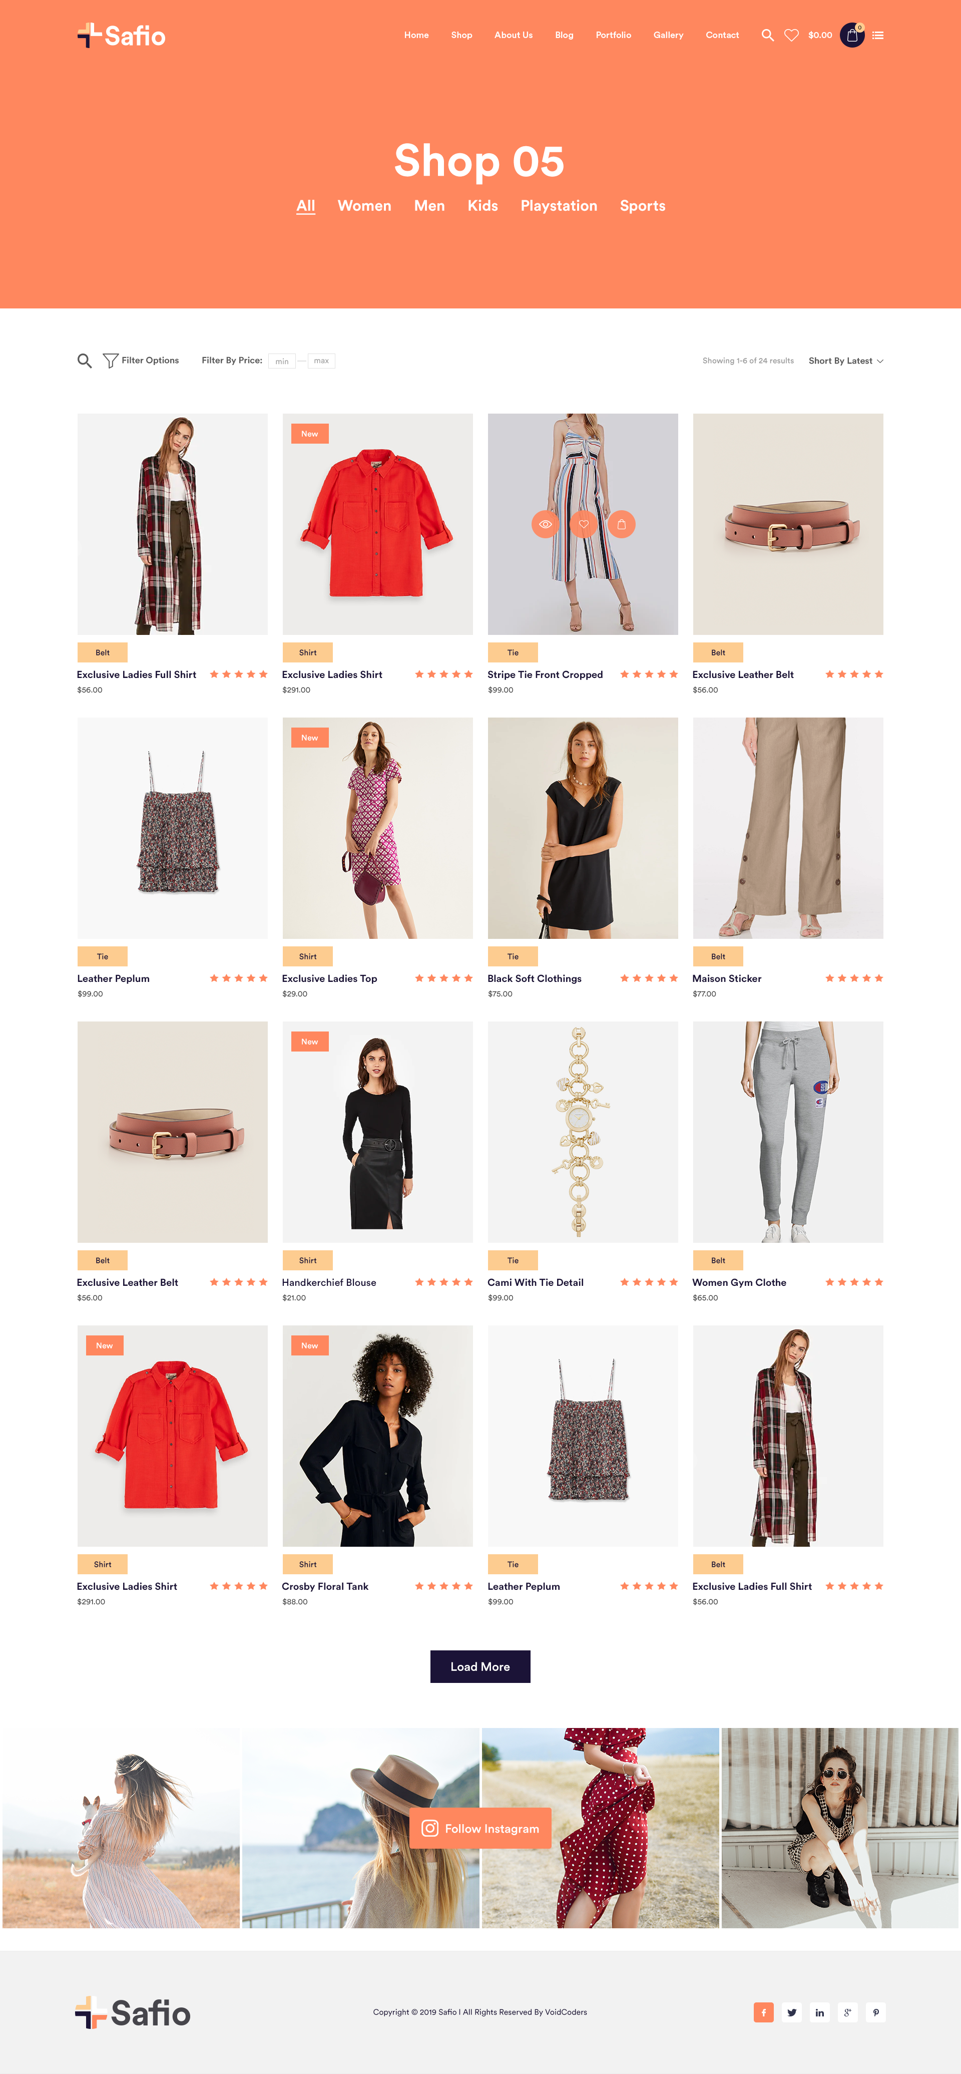Select the Sports category tab
Screen dimensions: 961x2074
pyautogui.click(x=642, y=206)
